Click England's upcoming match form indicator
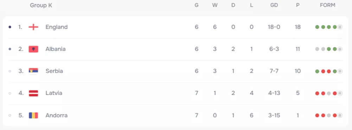This screenshot has width=352, height=130. pos(340,27)
